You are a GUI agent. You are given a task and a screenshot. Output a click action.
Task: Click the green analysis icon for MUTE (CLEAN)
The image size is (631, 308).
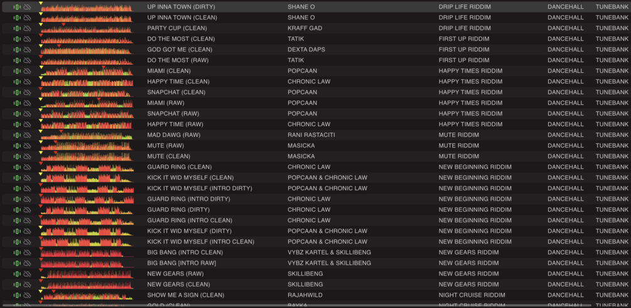pos(17,156)
